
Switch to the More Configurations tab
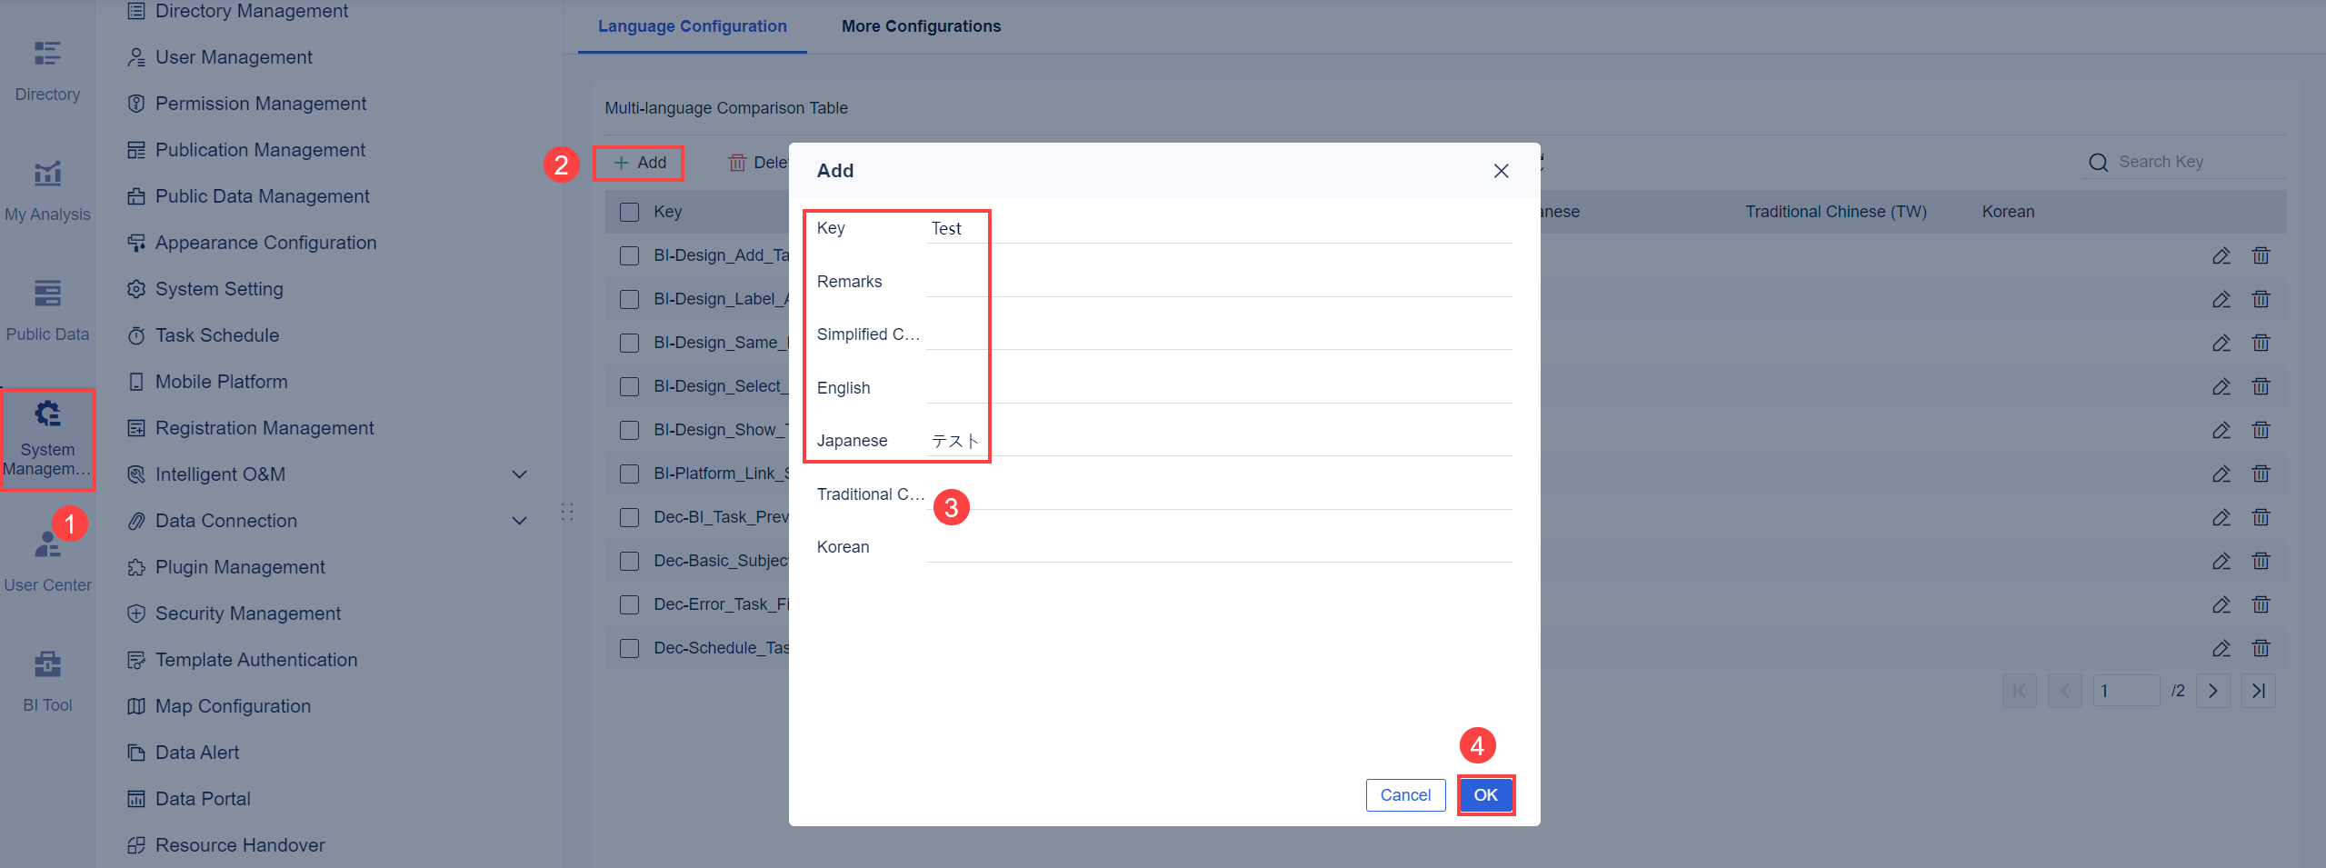(921, 26)
